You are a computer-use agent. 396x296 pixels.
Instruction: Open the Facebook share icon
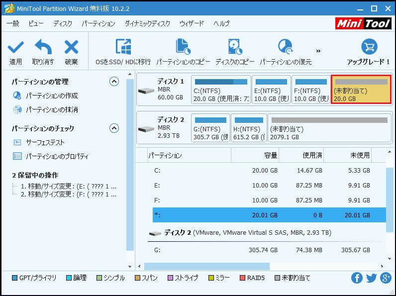point(357,278)
